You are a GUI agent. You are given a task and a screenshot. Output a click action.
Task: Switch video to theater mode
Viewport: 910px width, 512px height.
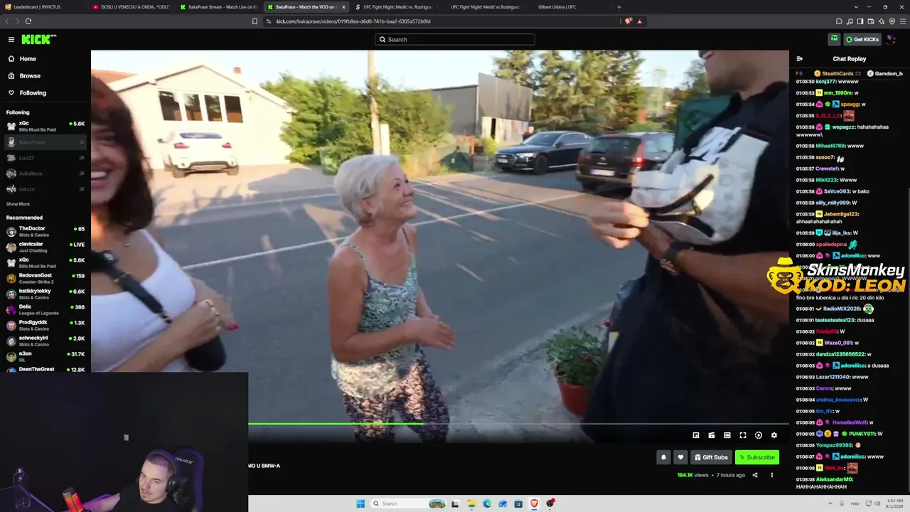point(727,435)
